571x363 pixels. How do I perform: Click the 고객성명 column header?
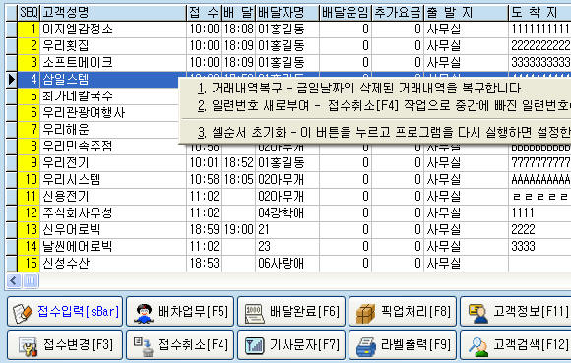[113, 13]
